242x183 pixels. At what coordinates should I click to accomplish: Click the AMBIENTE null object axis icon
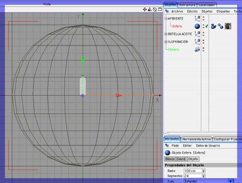click(x=197, y=18)
